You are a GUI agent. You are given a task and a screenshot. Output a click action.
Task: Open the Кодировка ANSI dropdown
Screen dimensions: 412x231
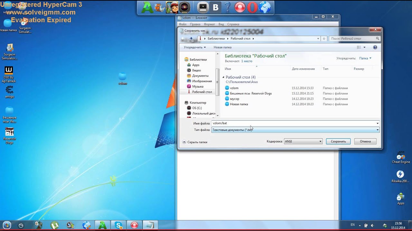click(303, 141)
